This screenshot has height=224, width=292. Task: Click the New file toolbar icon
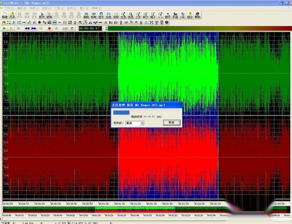tap(5, 15)
